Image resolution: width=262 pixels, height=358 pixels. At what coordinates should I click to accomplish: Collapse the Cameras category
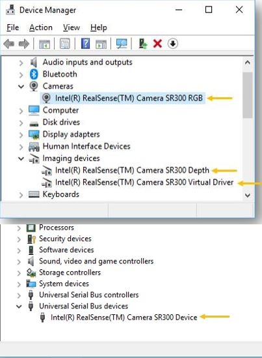tap(21, 87)
